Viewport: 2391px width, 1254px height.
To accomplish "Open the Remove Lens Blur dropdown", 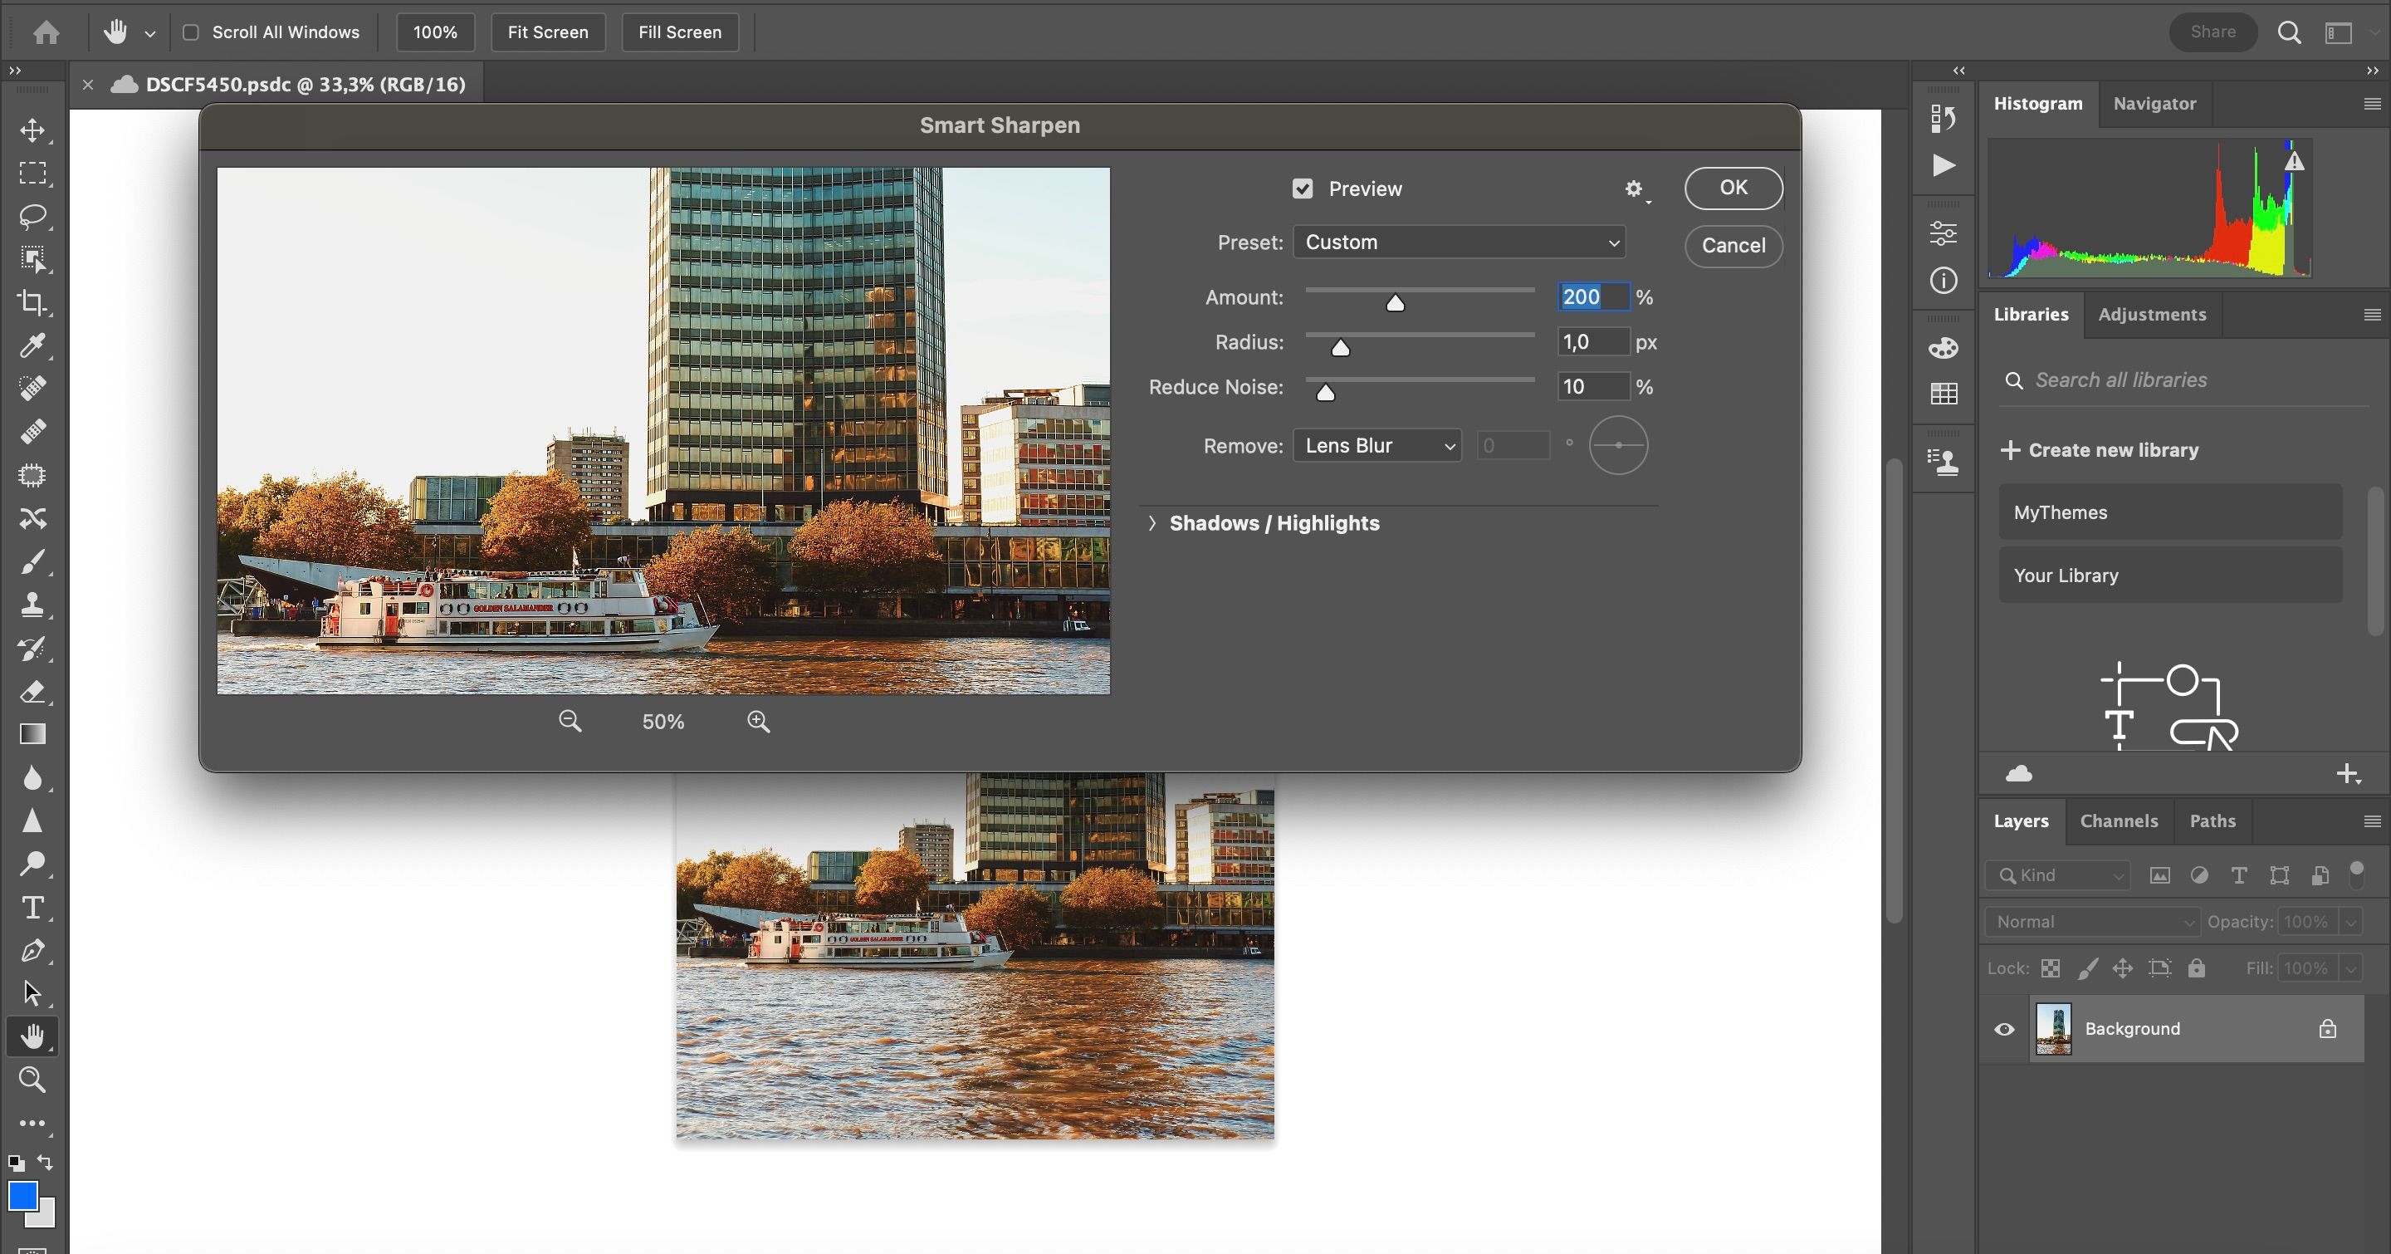I will point(1376,445).
